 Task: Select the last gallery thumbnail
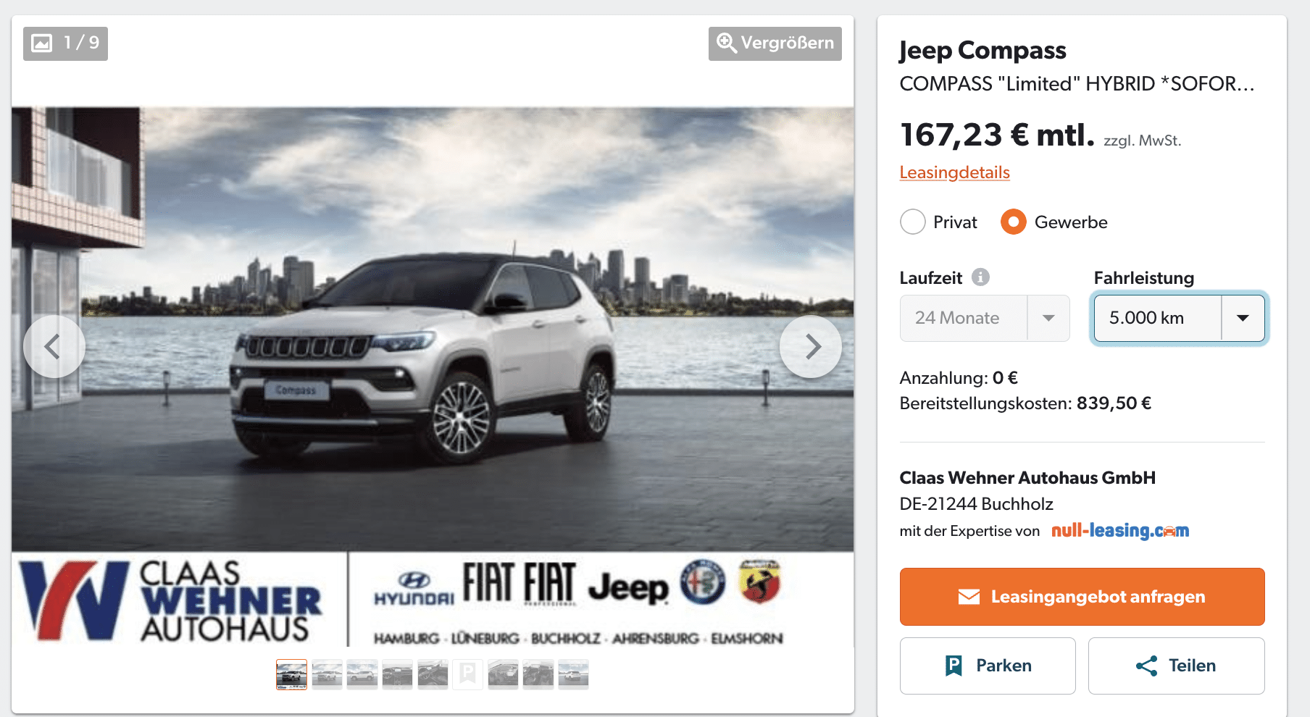(x=573, y=674)
